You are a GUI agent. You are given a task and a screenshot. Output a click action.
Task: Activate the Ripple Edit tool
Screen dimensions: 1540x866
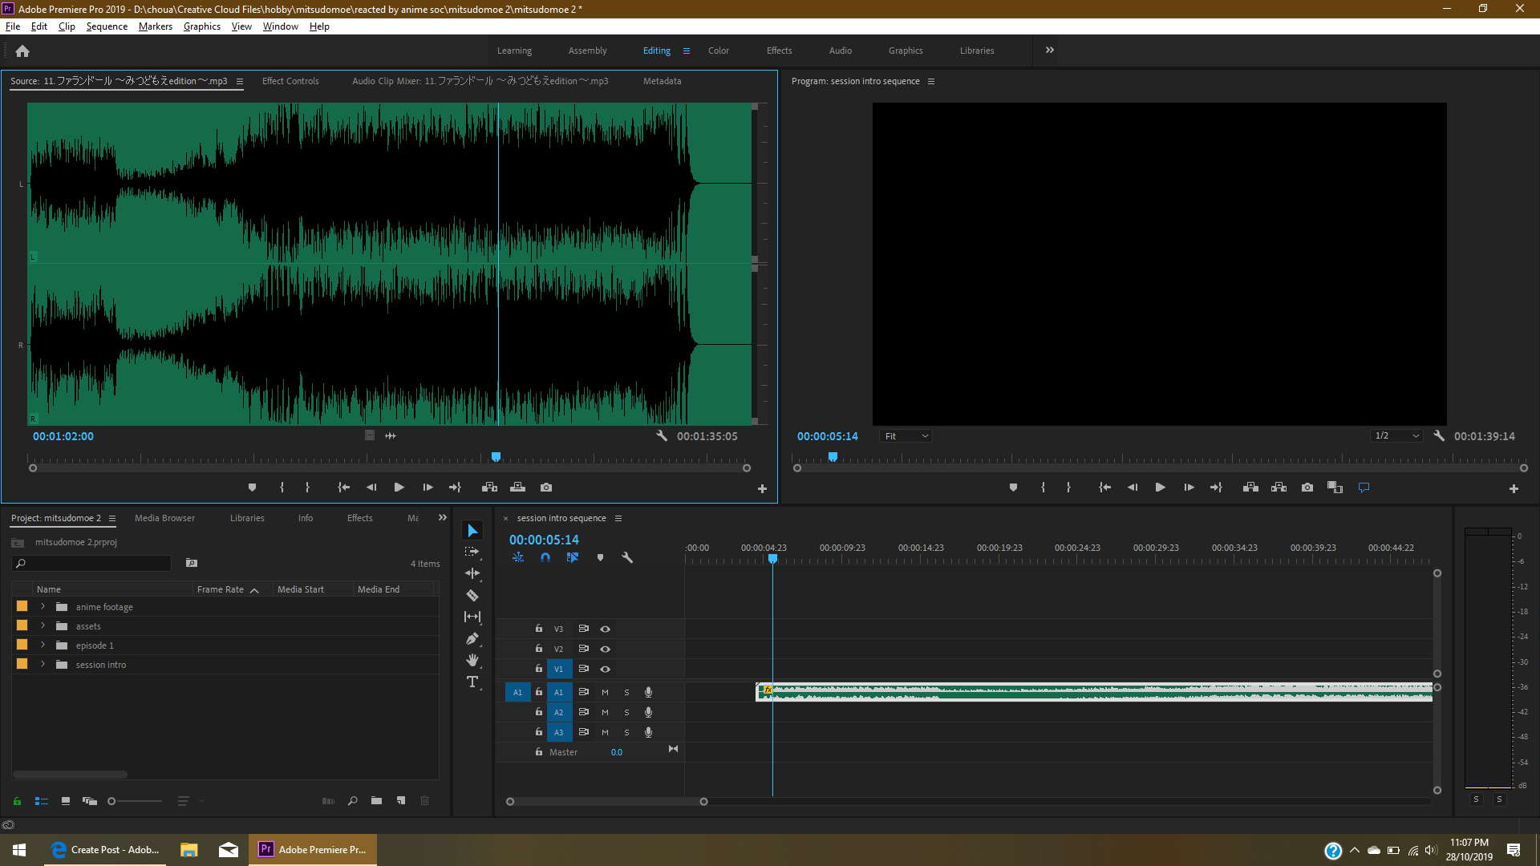click(472, 573)
